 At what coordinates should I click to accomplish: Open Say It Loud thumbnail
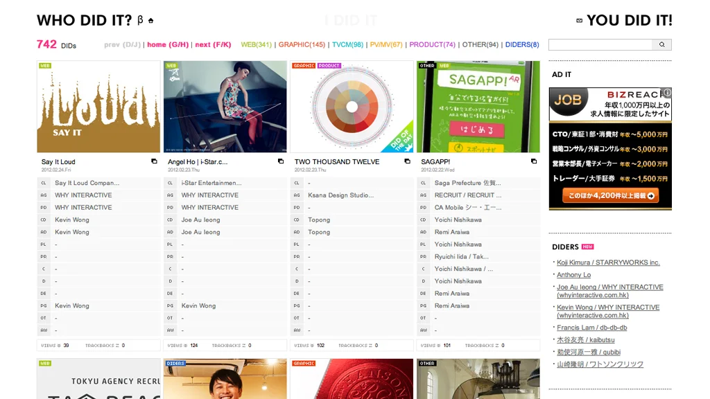tap(98, 107)
